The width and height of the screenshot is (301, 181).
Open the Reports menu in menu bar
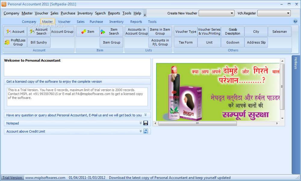pyautogui.click(x=114, y=13)
